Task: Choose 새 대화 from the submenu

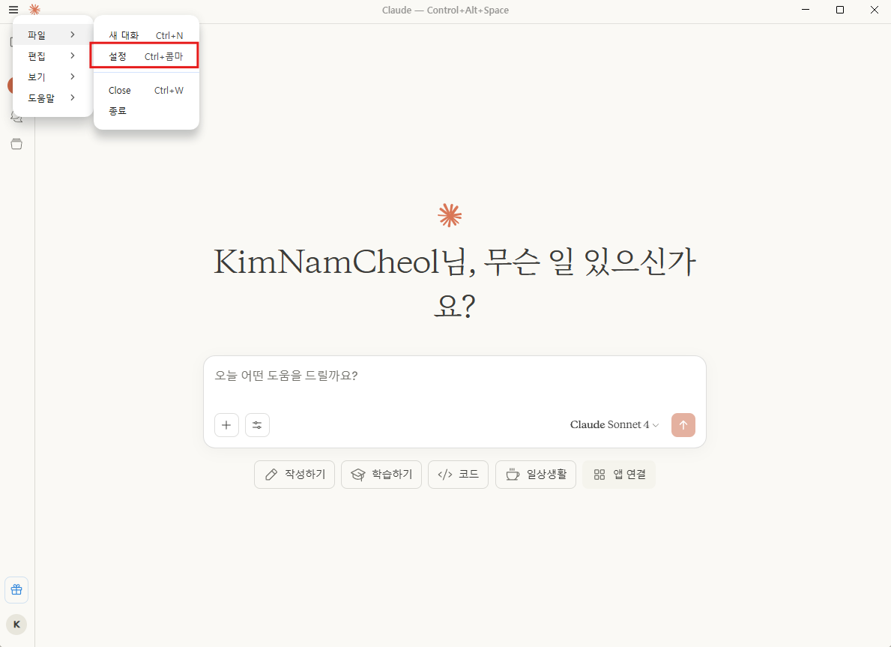Action: click(146, 35)
